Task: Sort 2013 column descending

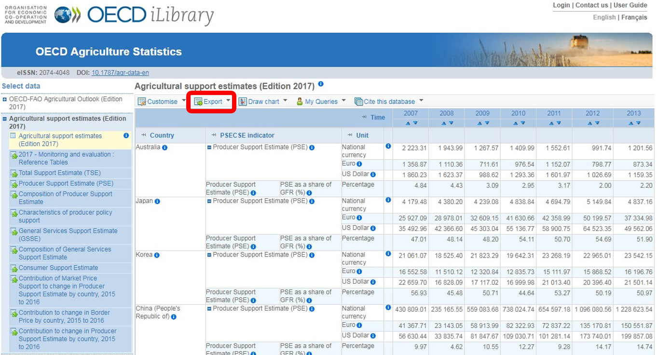Action: pyautogui.click(x=638, y=123)
